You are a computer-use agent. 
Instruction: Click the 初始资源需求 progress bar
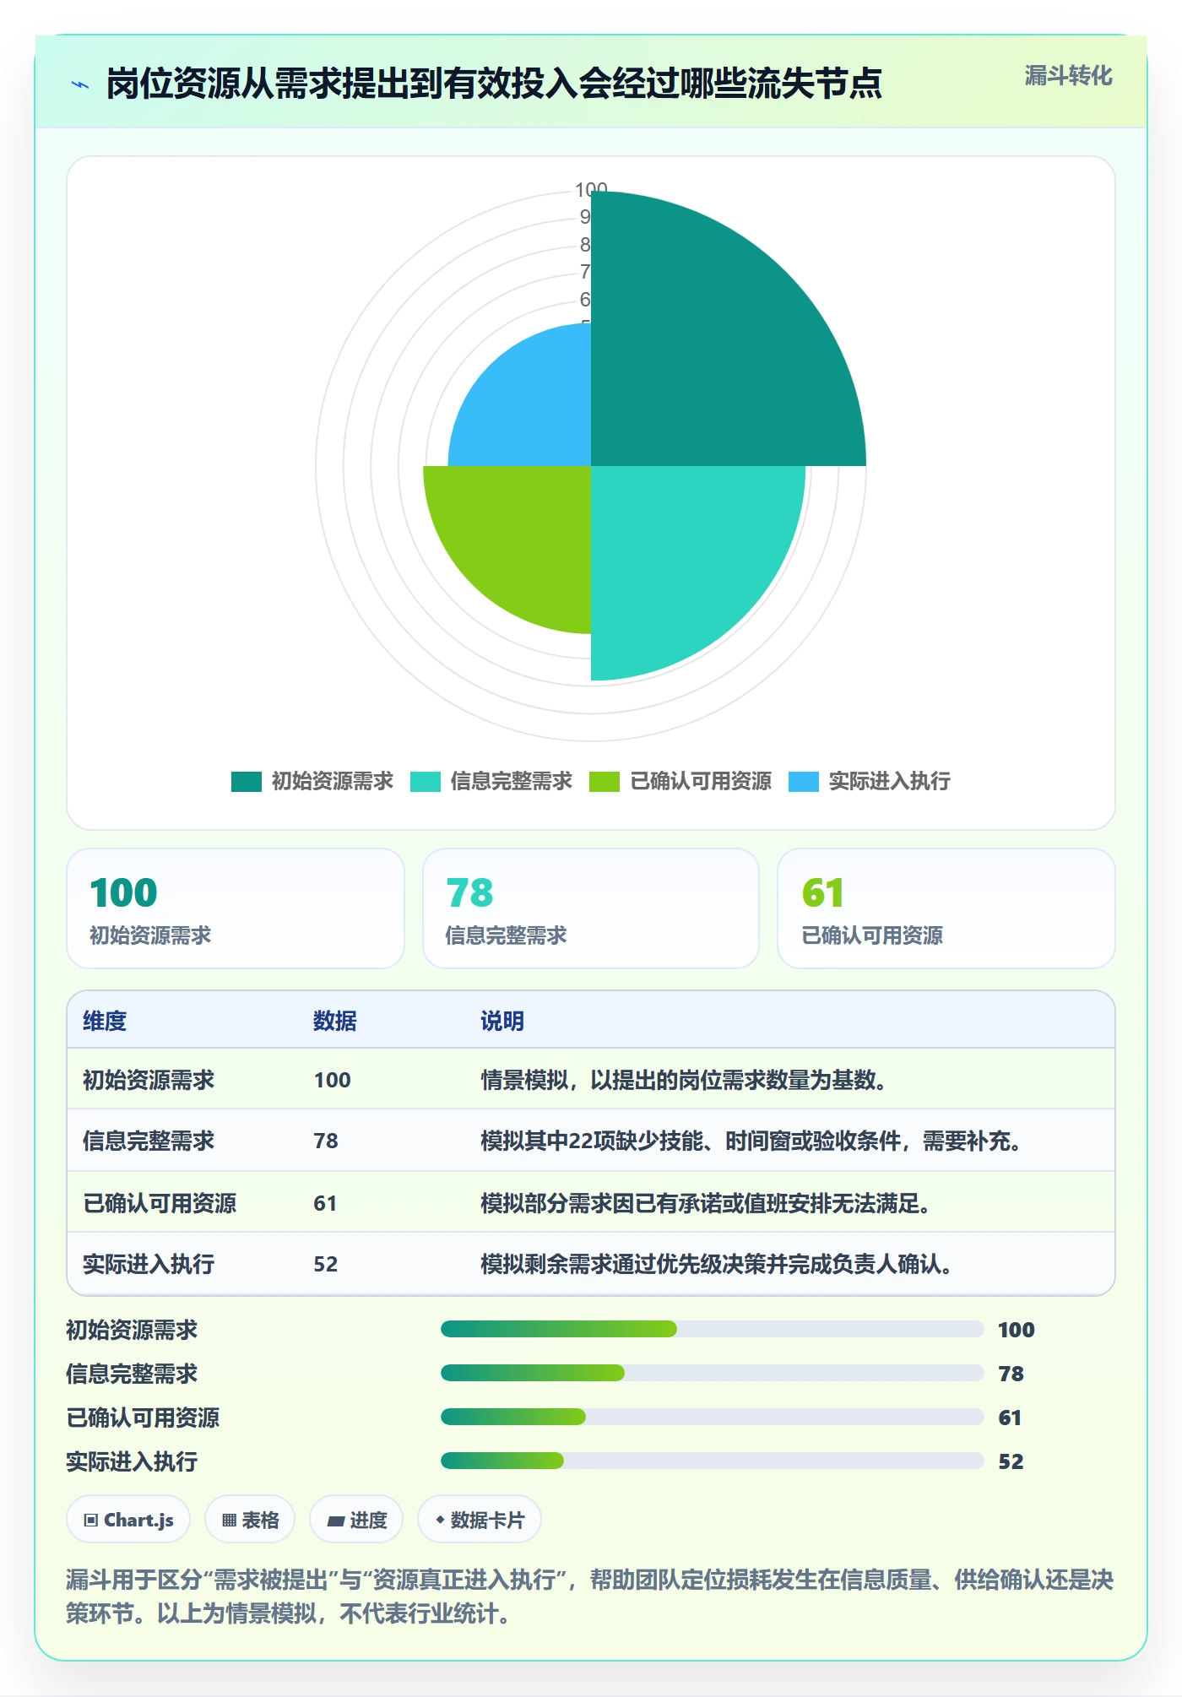pos(712,1329)
